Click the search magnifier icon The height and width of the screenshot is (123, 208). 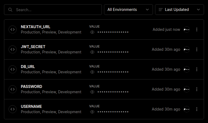tap(10, 10)
